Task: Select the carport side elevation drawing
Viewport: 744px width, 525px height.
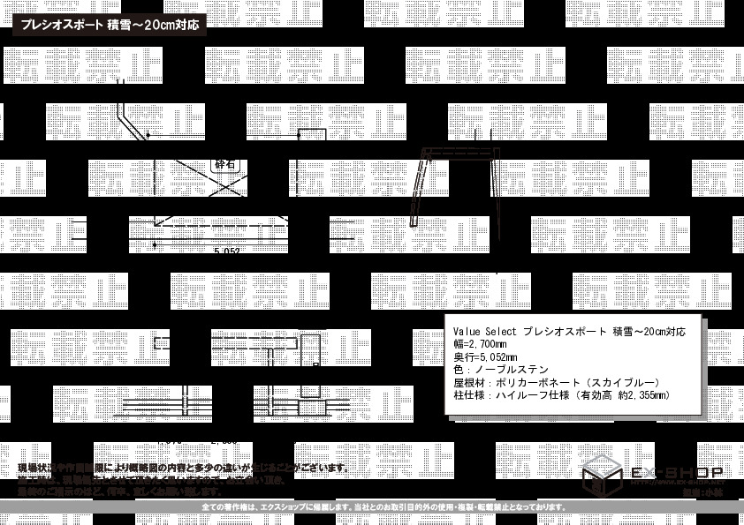Action: click(456, 180)
